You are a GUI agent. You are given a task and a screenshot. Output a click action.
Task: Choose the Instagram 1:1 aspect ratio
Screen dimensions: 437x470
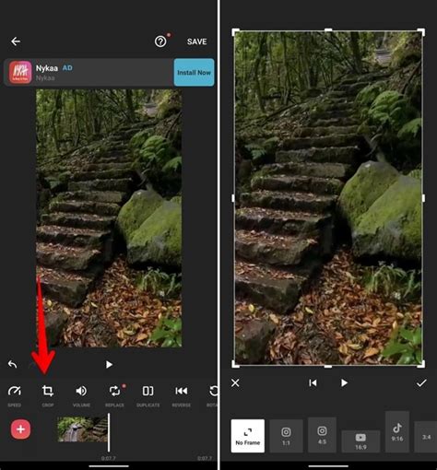[x=286, y=436]
